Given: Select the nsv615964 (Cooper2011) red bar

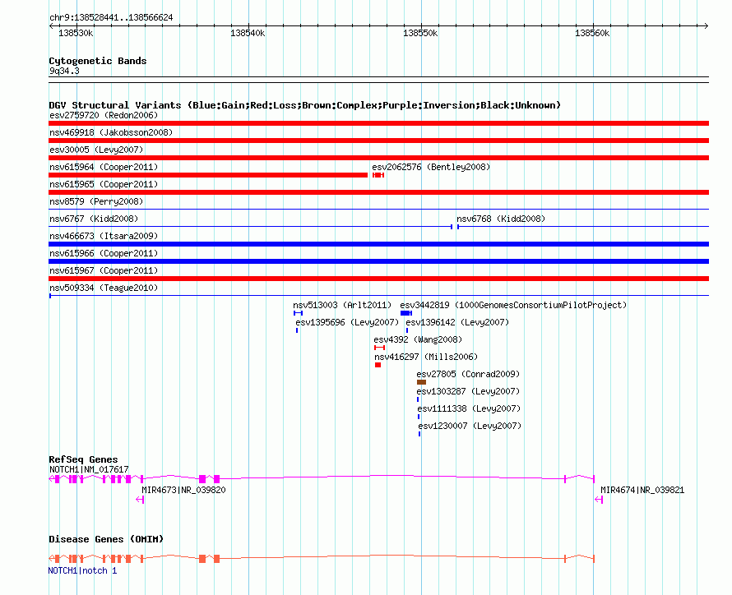Looking at the screenshot, I should [208, 175].
